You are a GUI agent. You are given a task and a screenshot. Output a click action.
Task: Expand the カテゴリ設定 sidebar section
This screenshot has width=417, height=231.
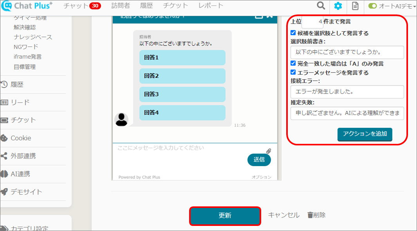[x=29, y=228]
